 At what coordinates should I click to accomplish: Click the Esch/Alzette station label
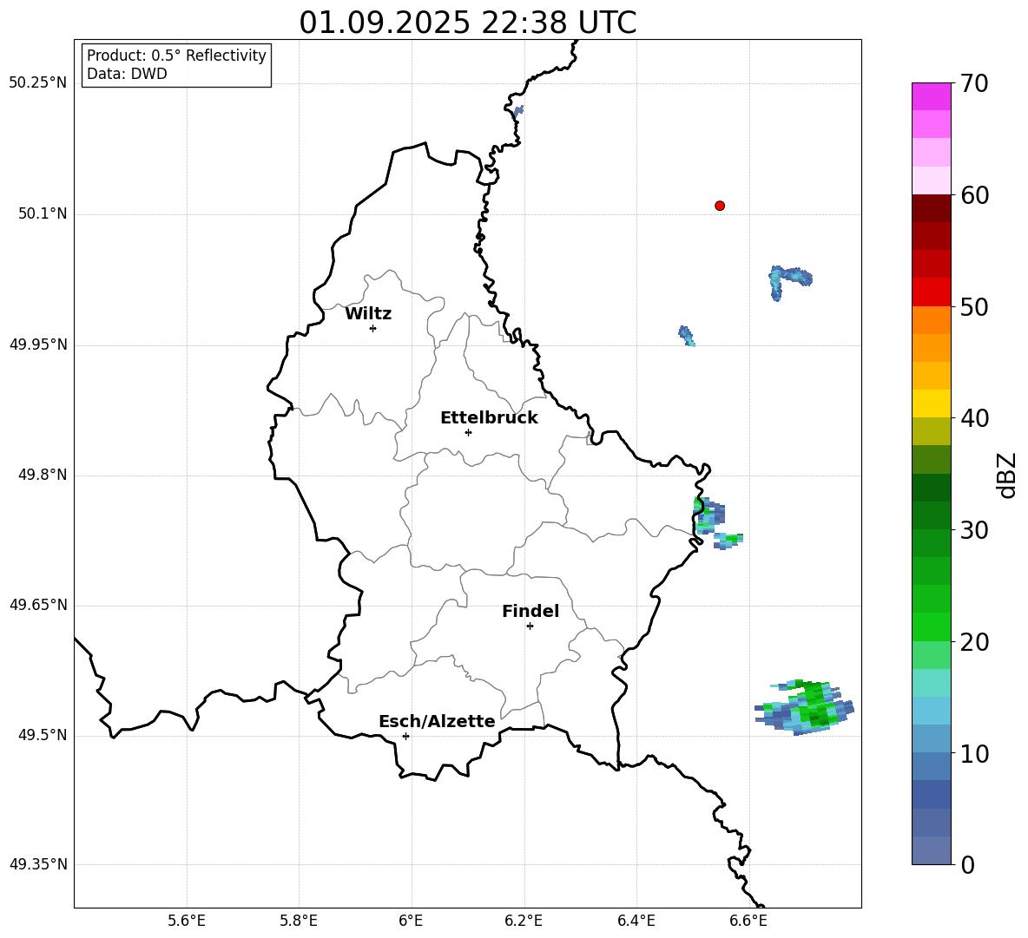[437, 721]
